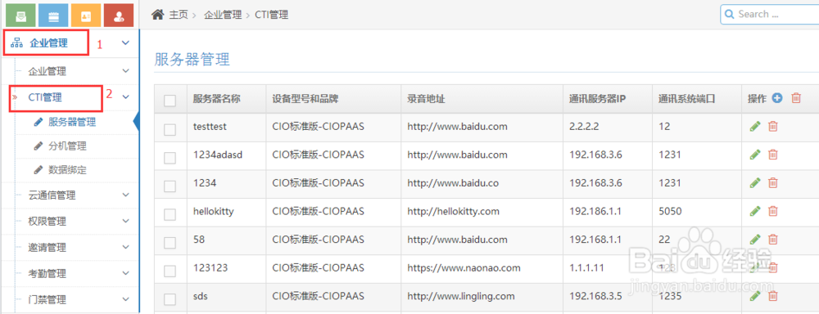Click the blue calendar shortcut button
This screenshot has height=314, width=819.
coord(53,15)
